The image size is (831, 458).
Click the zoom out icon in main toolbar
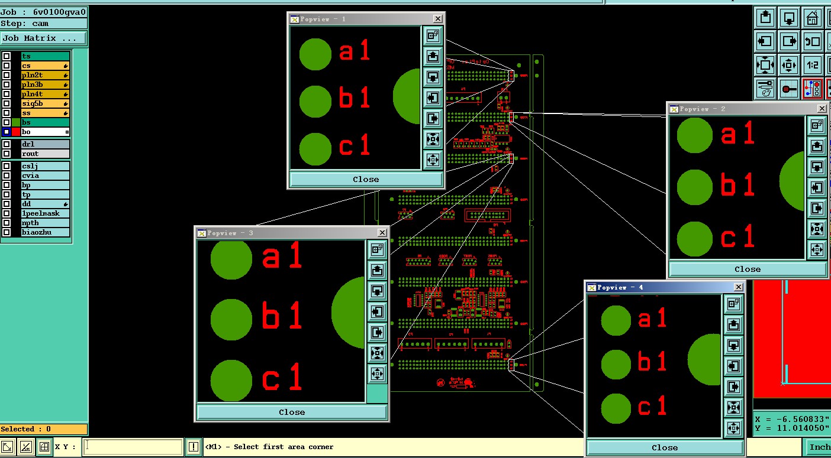(788, 65)
